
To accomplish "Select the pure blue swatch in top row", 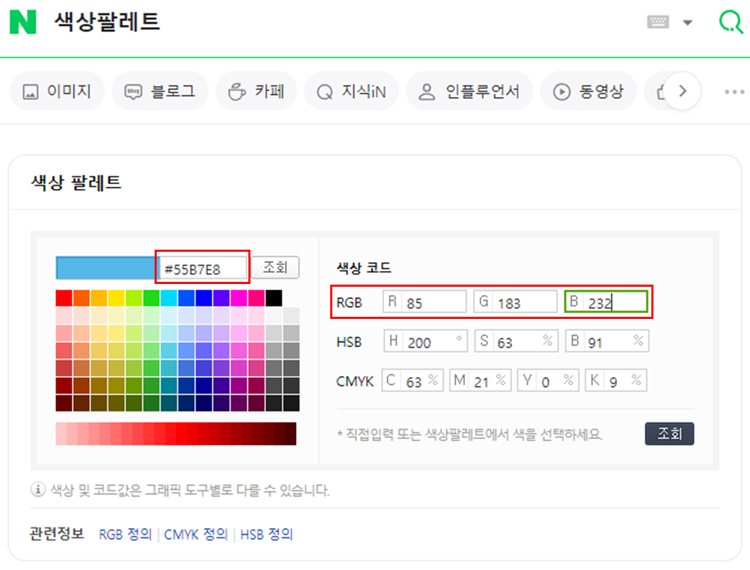I will click(204, 298).
